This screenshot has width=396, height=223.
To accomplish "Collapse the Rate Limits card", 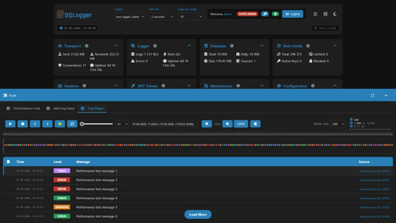I will tap(335, 46).
